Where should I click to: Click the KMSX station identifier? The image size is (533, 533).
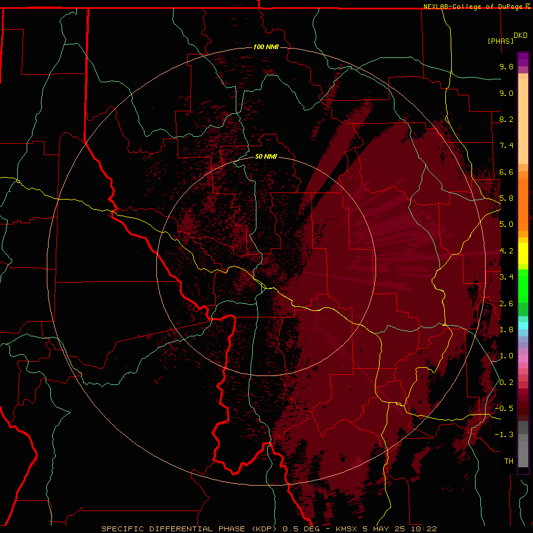pos(346,529)
